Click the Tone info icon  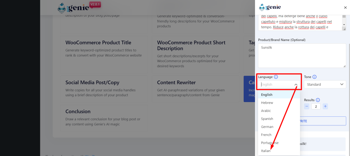coord(314,77)
